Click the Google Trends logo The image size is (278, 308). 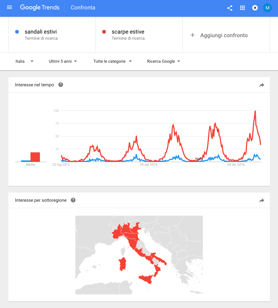pyautogui.click(x=40, y=7)
